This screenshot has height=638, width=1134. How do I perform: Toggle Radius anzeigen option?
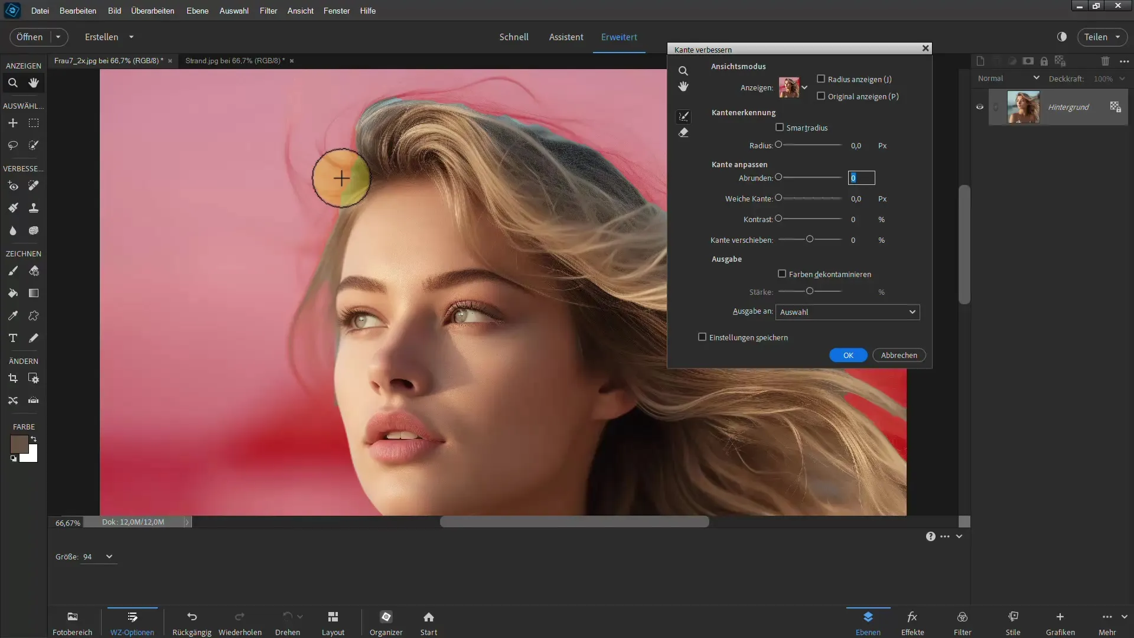(820, 79)
